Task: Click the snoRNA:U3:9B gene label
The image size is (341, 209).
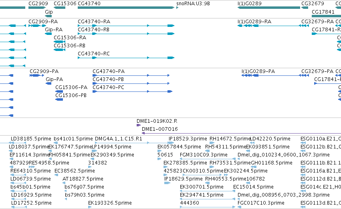Action: click(193, 4)
